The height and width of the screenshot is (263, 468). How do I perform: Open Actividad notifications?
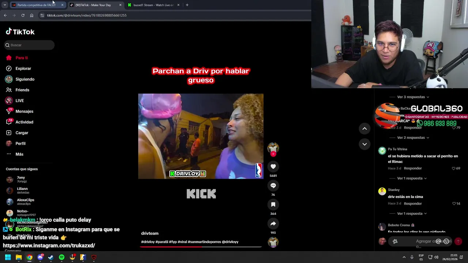[x=19, y=122]
